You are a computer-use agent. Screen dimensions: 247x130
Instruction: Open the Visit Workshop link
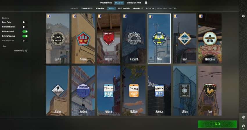coord(19,51)
